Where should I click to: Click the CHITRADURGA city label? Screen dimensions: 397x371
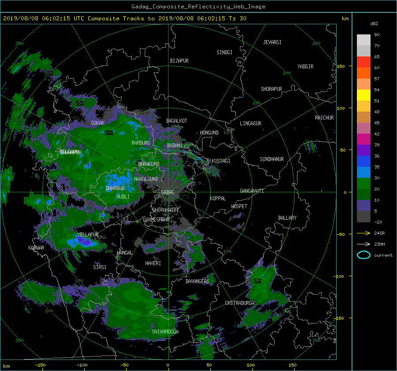point(240,303)
